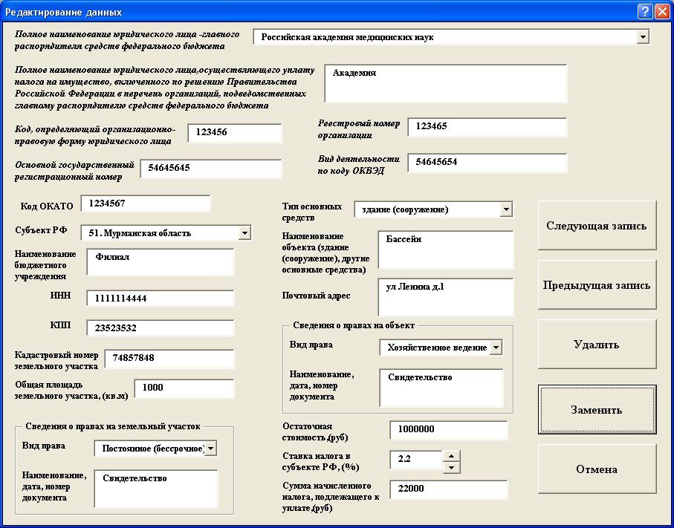
Task: Click the Следующая запись button
Action: click(597, 226)
